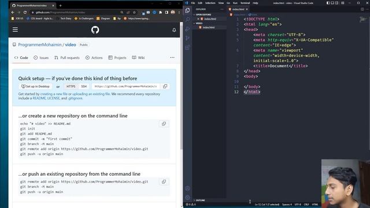Open the View menu in VS Code
Image resolution: width=370 pixels, height=208 pixels.
click(x=221, y=3)
